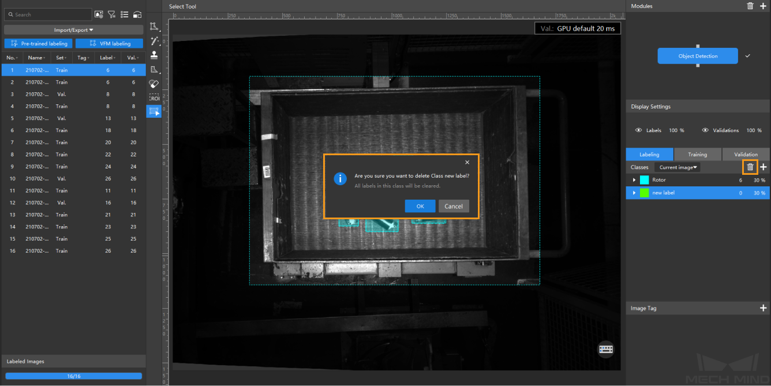Select the polygon labeling tool
Image resolution: width=771 pixels, height=386 pixels.
(154, 27)
